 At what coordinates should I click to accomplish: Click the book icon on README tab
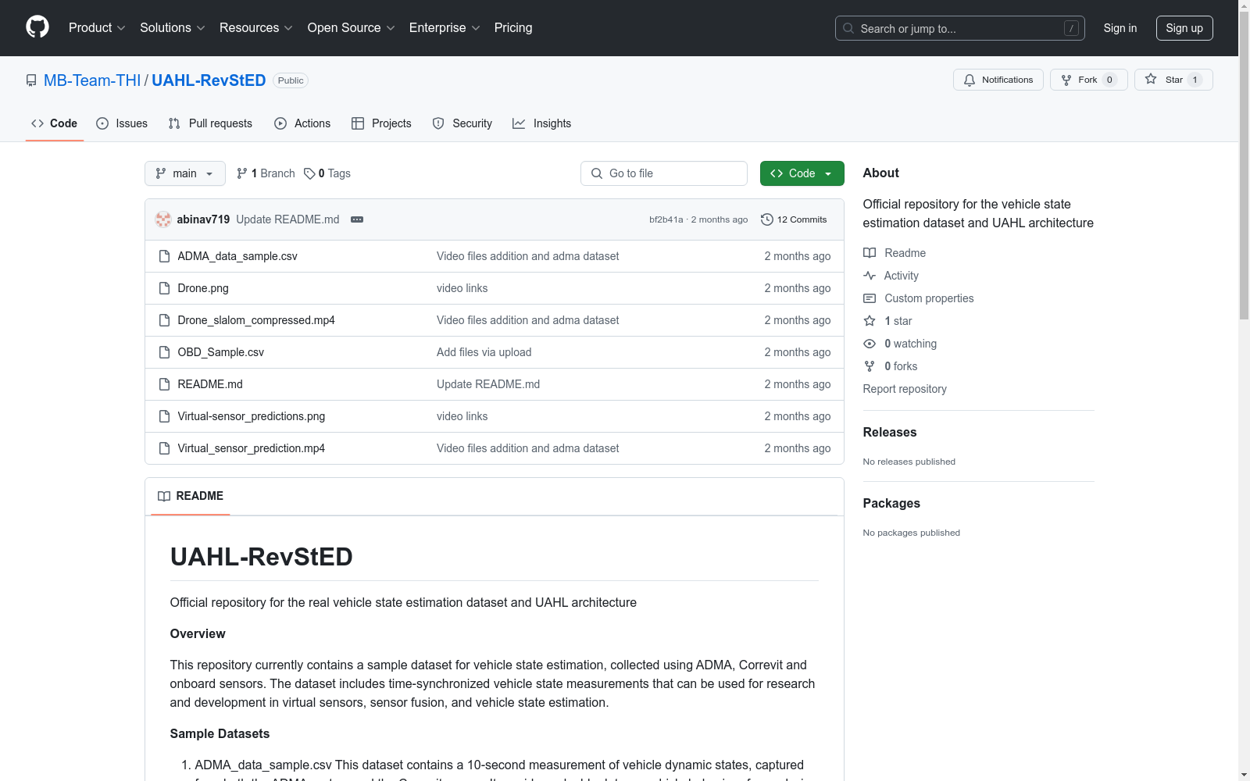click(x=164, y=496)
